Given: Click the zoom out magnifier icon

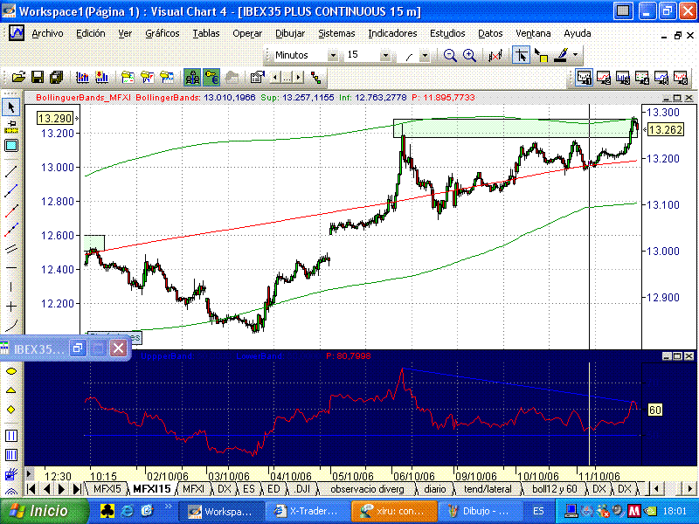Looking at the screenshot, I should (450, 55).
